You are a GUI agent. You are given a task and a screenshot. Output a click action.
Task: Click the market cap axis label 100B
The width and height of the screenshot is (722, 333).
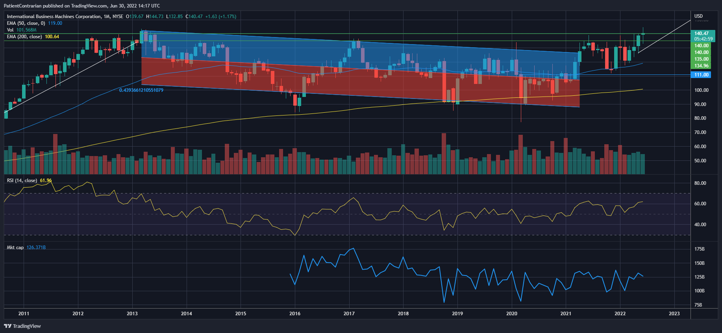click(x=700, y=291)
